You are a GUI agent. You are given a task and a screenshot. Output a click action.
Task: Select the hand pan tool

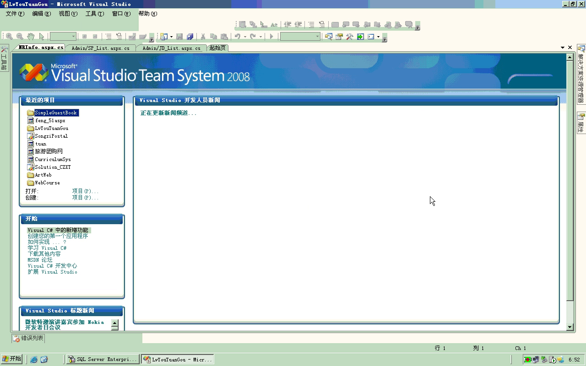click(31, 37)
